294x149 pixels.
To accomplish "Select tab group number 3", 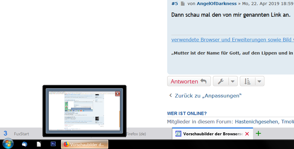I will point(5,133).
